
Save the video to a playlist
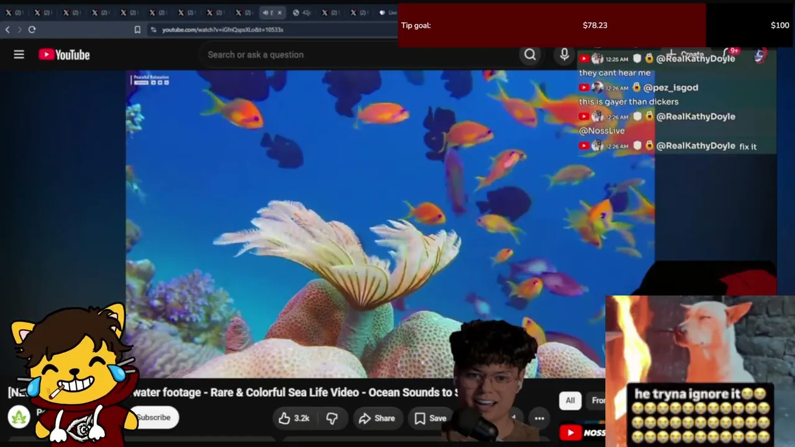point(430,418)
